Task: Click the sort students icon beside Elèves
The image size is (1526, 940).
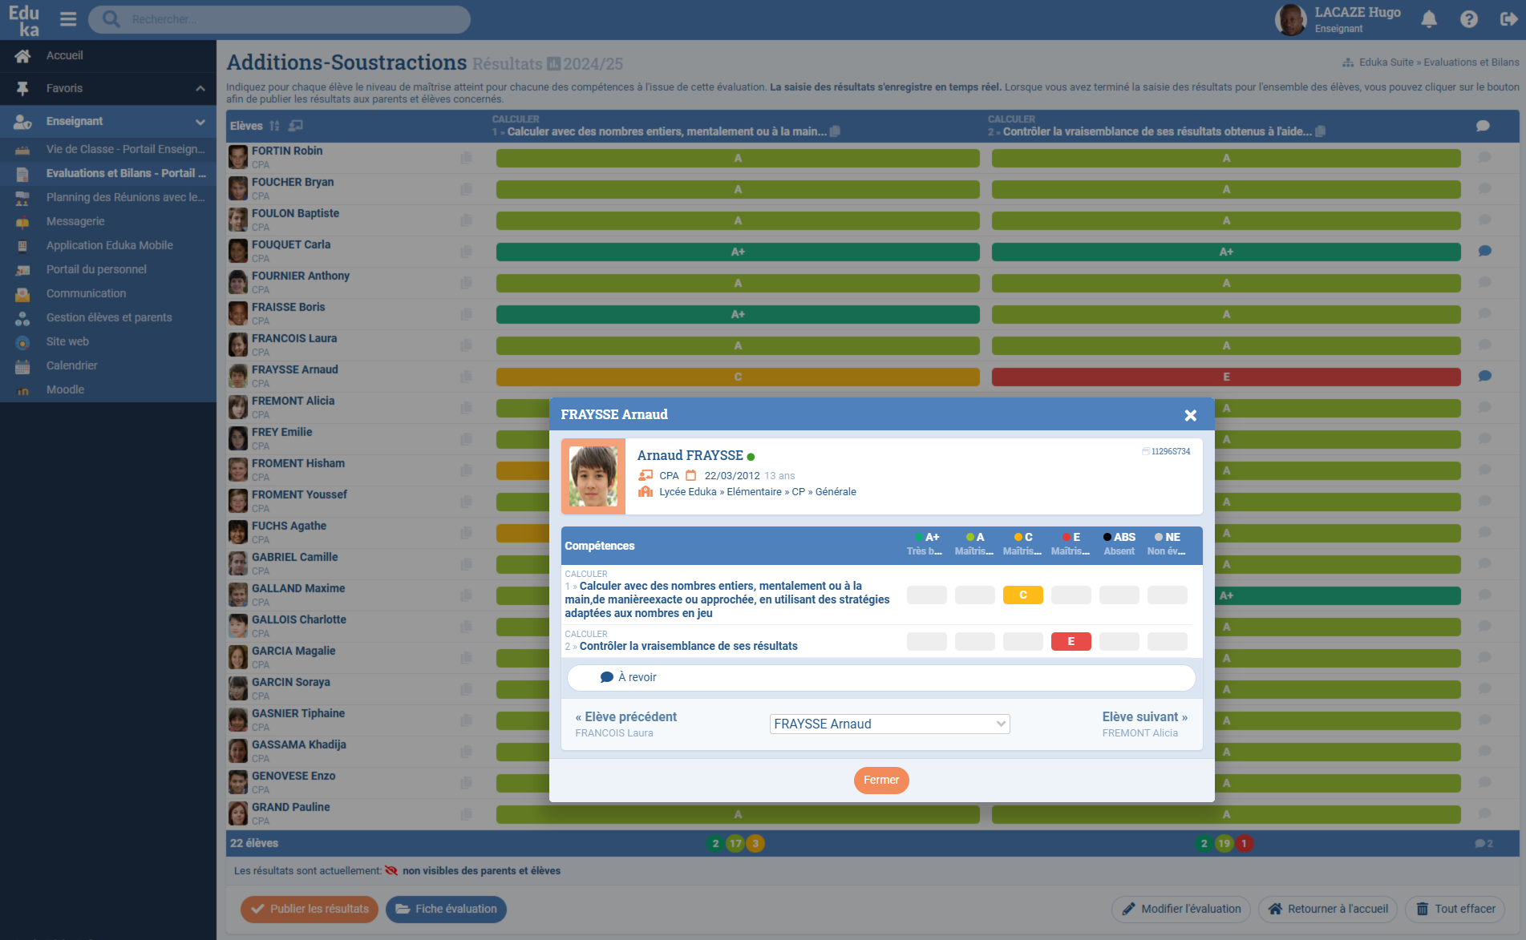Action: pos(275,126)
